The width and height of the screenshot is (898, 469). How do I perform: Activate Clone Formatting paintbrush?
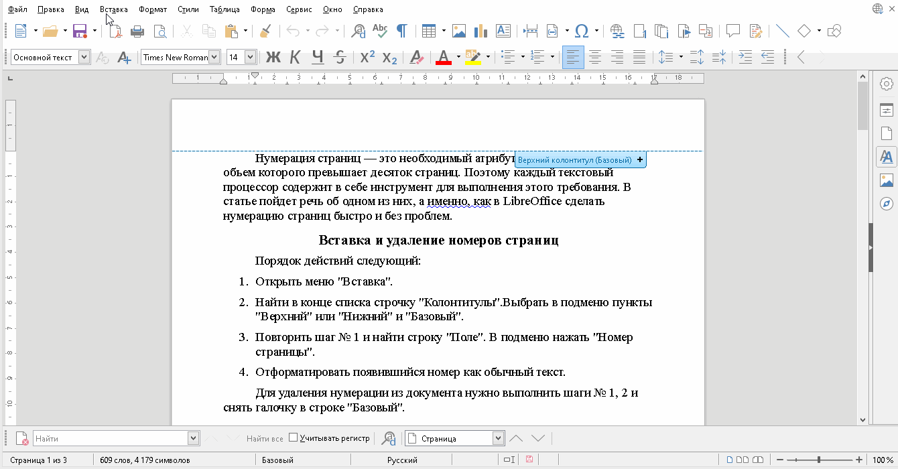265,31
